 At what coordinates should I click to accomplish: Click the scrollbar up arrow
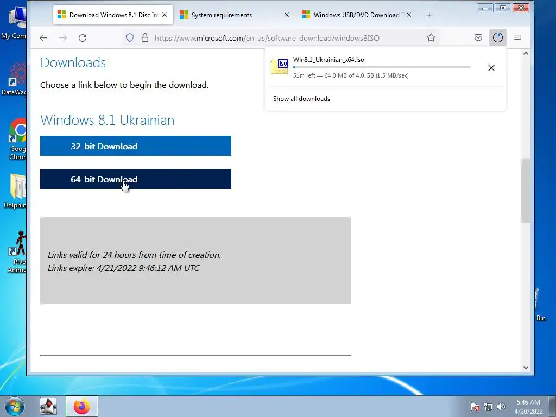pyautogui.click(x=526, y=53)
